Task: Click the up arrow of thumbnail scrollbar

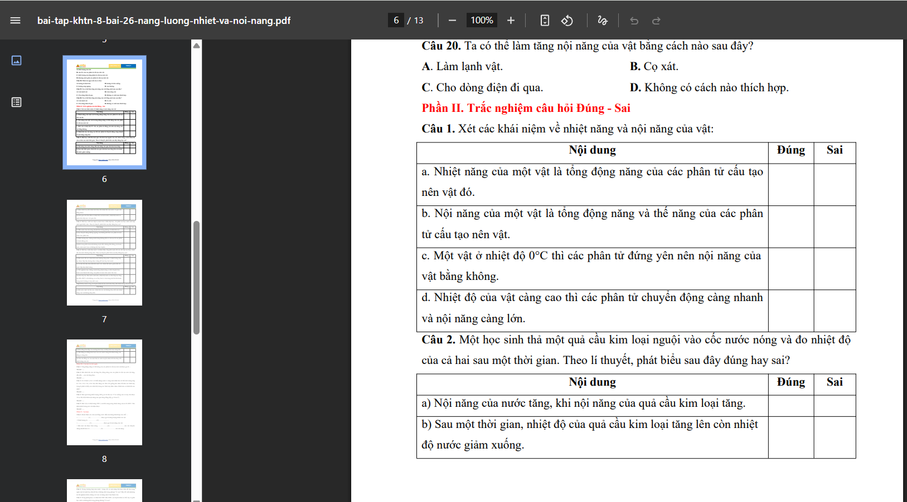Action: click(196, 46)
